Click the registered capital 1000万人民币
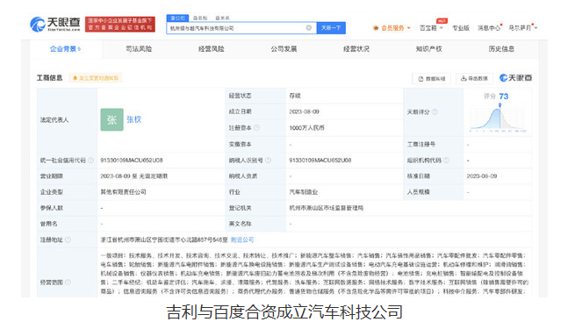The image size is (575, 322). click(x=306, y=128)
